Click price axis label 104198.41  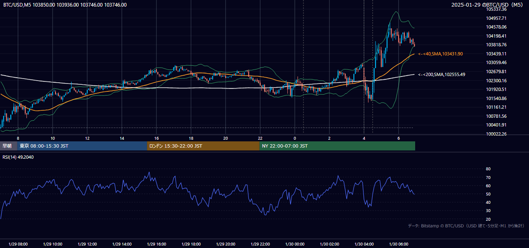pos(496,36)
